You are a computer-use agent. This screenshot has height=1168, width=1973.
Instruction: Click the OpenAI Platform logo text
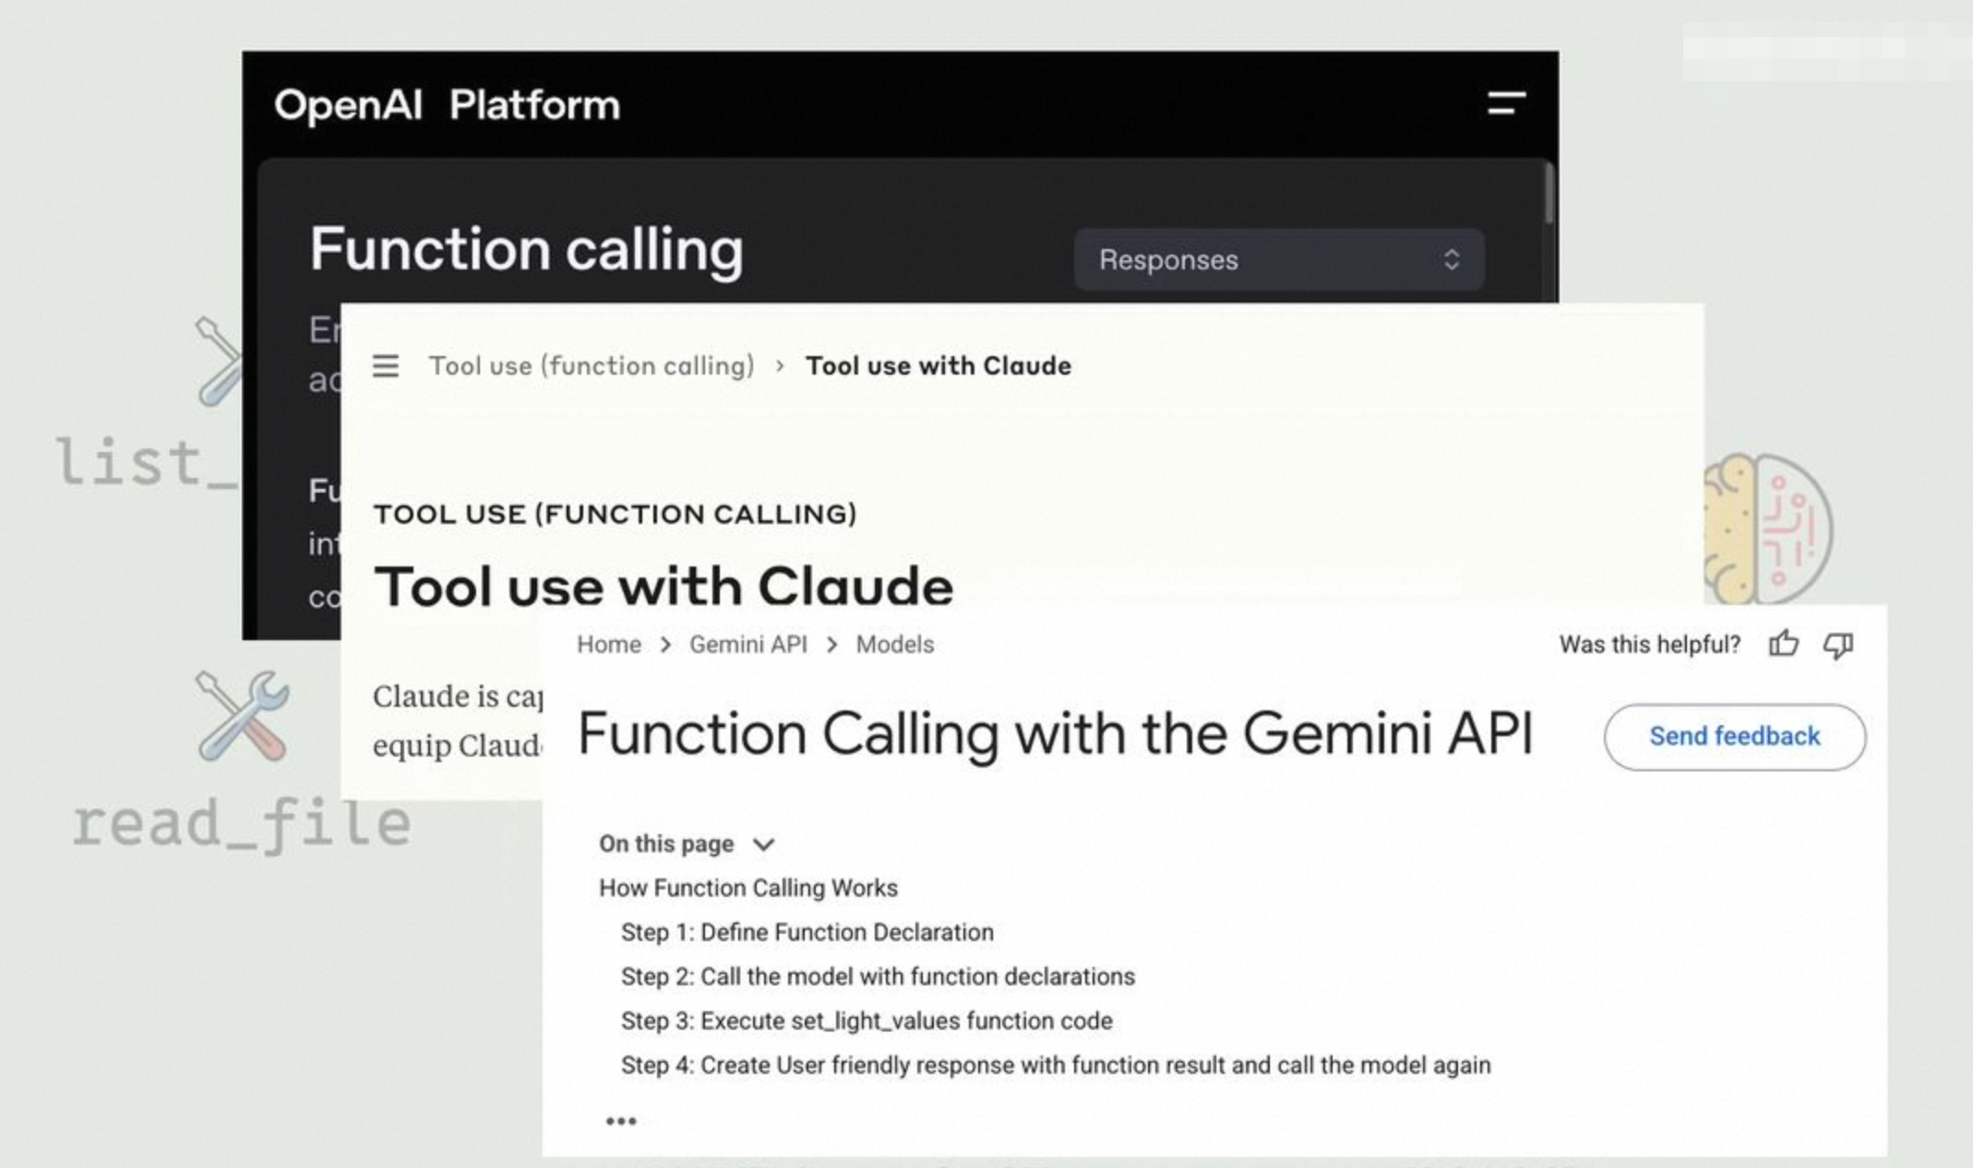447,105
